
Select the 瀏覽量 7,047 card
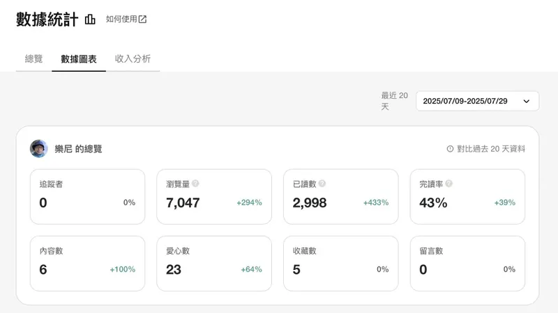pyautogui.click(x=214, y=197)
